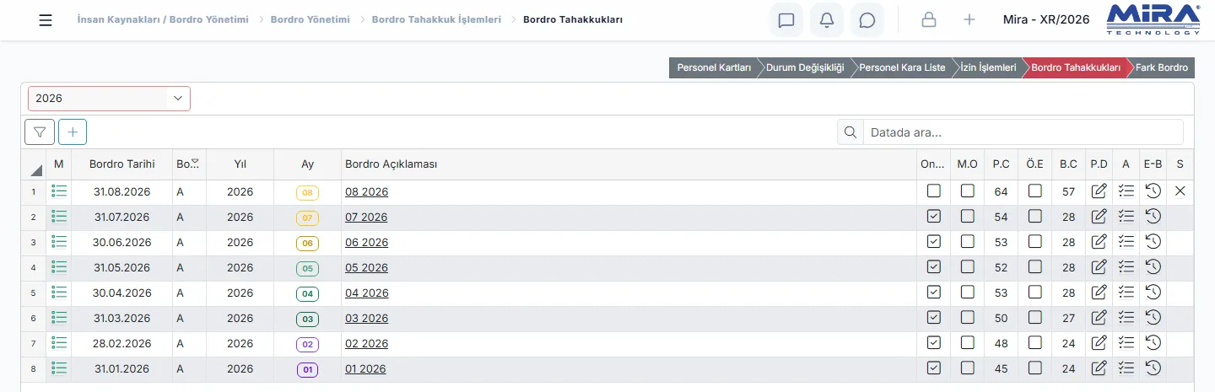Open the hamburger navigation menu
The width and height of the screenshot is (1215, 392).
46,19
